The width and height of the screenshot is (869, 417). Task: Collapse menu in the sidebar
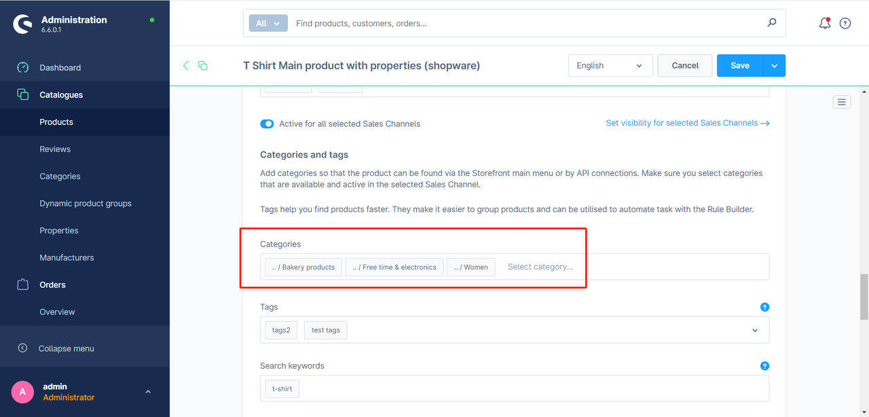(66, 348)
